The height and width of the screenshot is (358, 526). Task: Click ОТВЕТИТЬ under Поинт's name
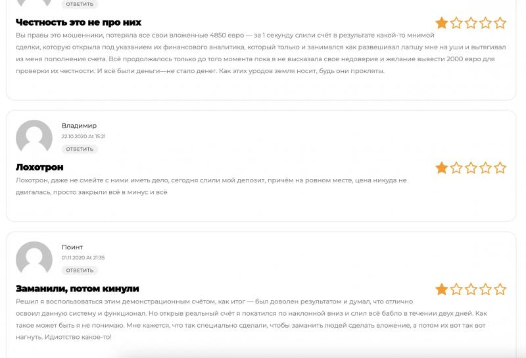pyautogui.click(x=80, y=270)
